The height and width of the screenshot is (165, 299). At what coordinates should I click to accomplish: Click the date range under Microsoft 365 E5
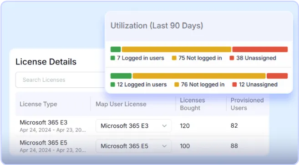coord(53,150)
